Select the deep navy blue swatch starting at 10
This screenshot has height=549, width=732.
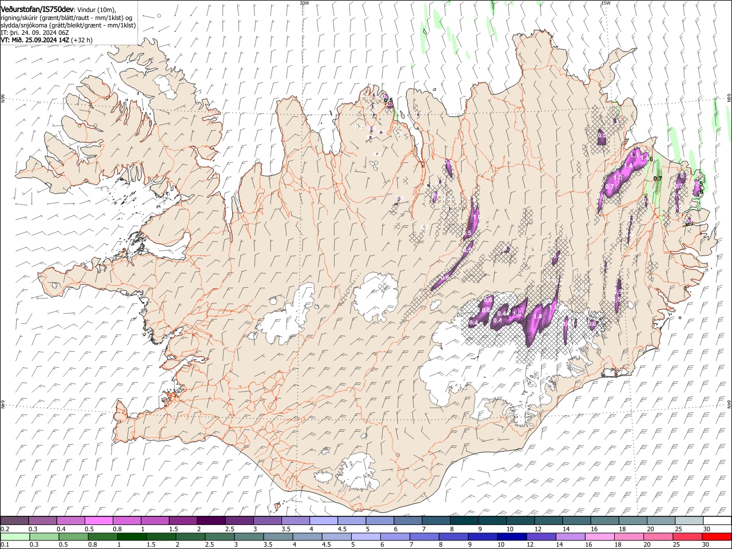511,537
